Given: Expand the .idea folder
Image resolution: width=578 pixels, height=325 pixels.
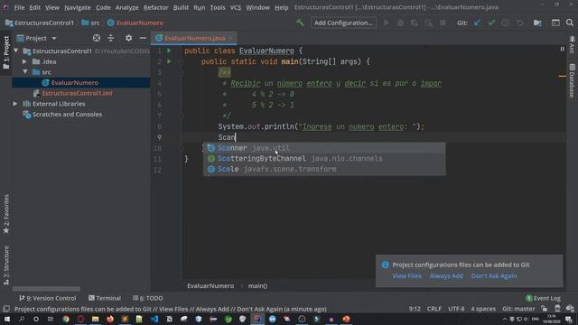Looking at the screenshot, I should (x=24, y=61).
